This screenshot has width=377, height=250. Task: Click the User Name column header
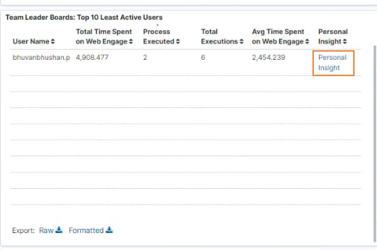click(31, 41)
